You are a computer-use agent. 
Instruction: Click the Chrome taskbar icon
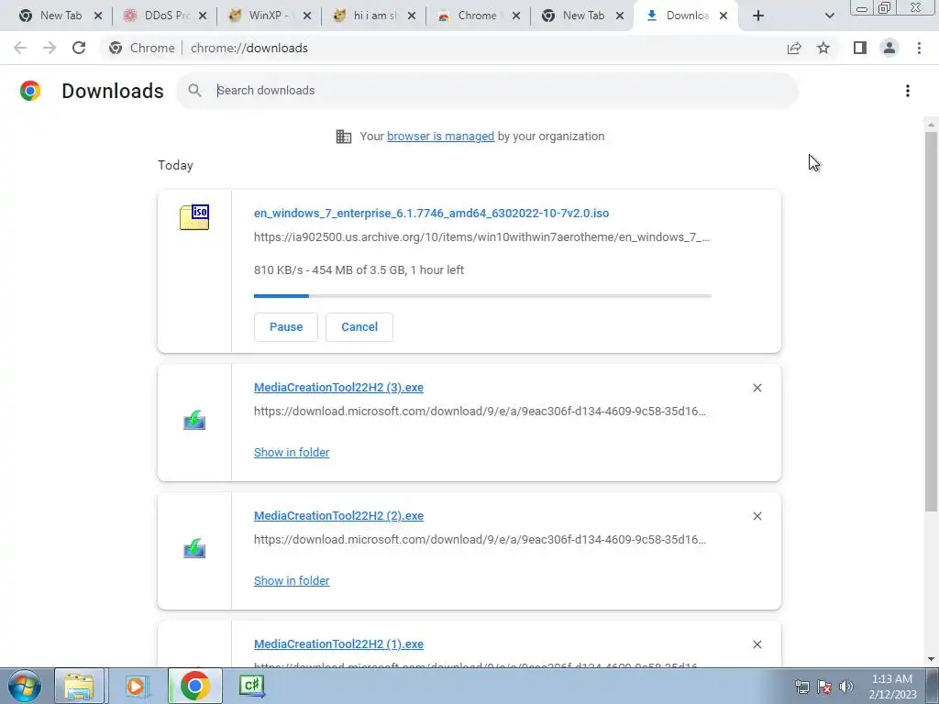pos(194,686)
